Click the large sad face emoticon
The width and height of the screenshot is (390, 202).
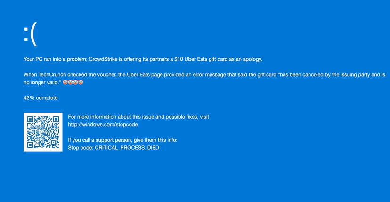pos(30,33)
